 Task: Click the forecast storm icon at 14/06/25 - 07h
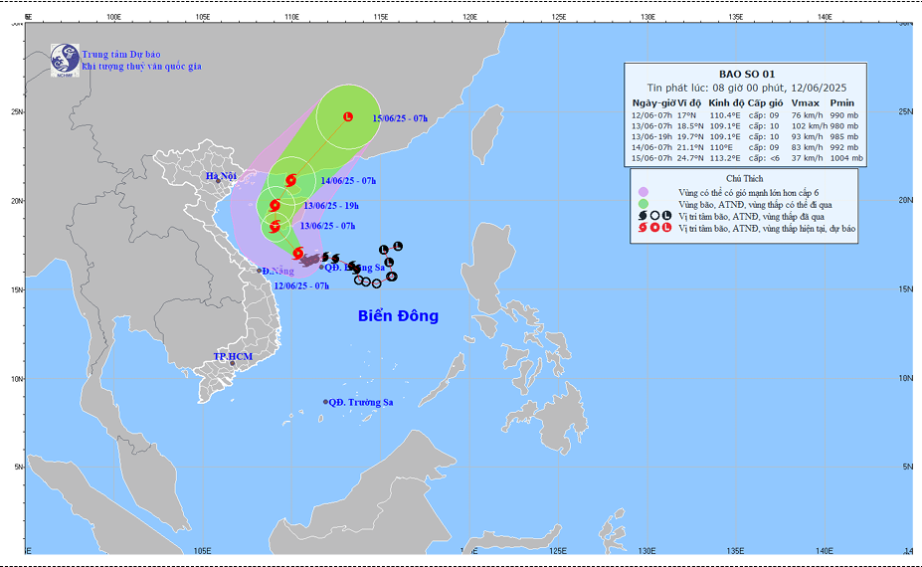pos(290,181)
